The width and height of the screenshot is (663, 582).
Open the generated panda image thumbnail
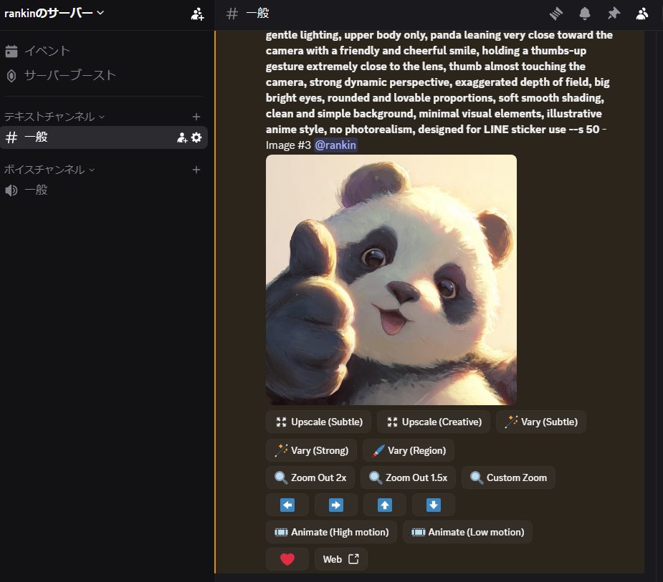(391, 280)
